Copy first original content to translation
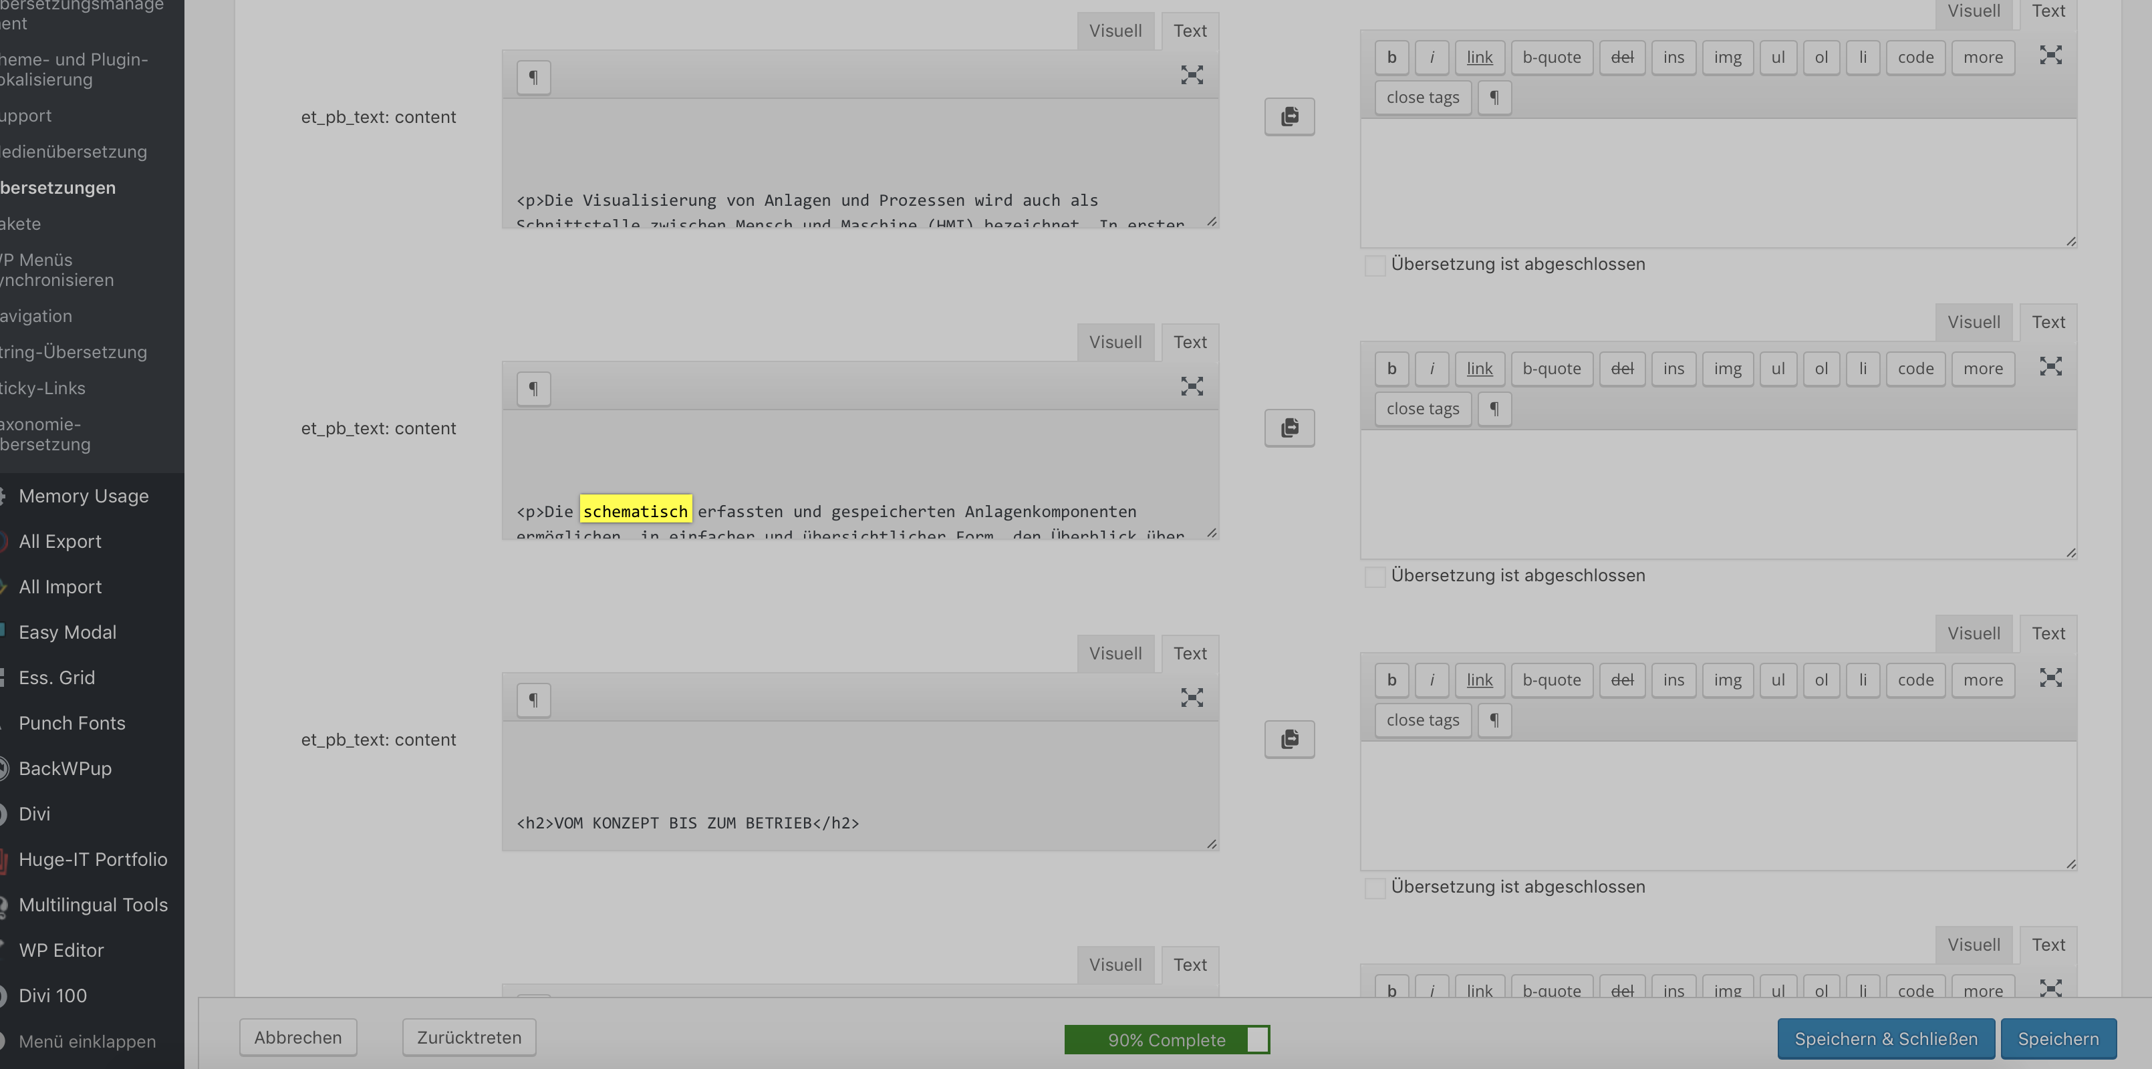Image resolution: width=2152 pixels, height=1069 pixels. tap(1289, 117)
